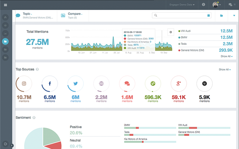
Task: Click the peak in mentions chart
Action: click(113, 37)
